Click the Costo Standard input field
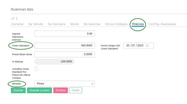This screenshot has width=187, height=104. (65, 46)
